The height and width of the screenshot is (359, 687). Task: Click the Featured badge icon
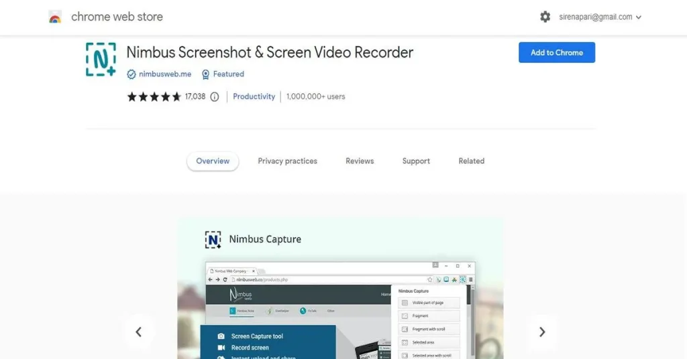[205, 74]
